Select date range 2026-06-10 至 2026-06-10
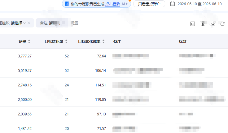 click(199, 4)
